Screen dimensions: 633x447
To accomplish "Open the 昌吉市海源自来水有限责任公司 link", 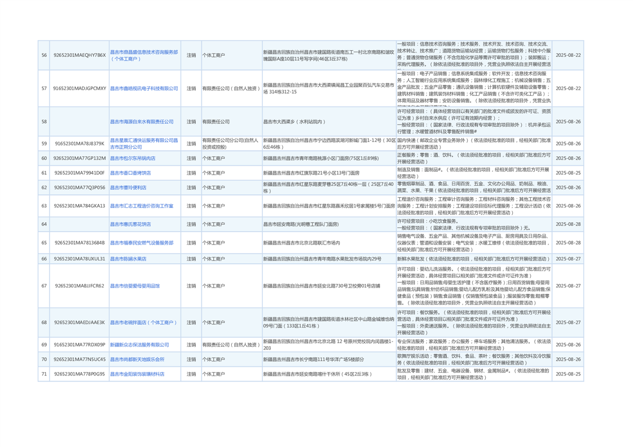I will click(142, 121).
